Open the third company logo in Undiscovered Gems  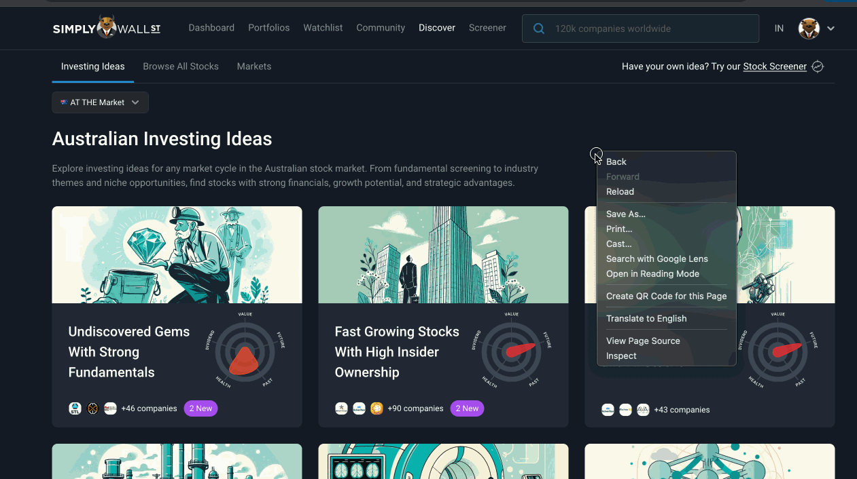110,408
